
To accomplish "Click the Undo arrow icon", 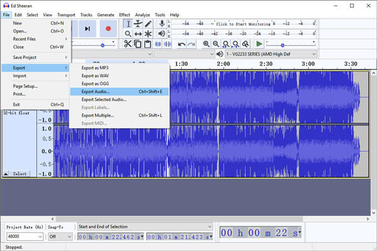I will [x=182, y=44].
